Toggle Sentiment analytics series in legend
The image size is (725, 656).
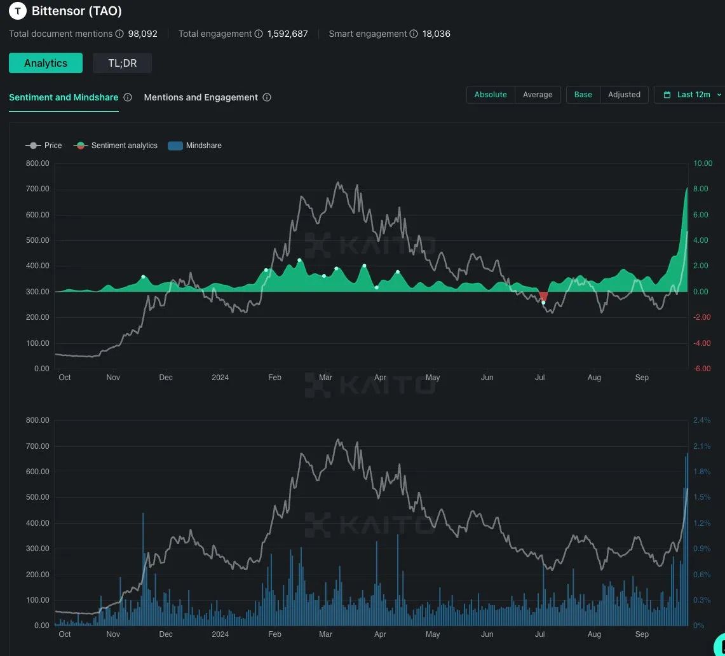click(116, 146)
